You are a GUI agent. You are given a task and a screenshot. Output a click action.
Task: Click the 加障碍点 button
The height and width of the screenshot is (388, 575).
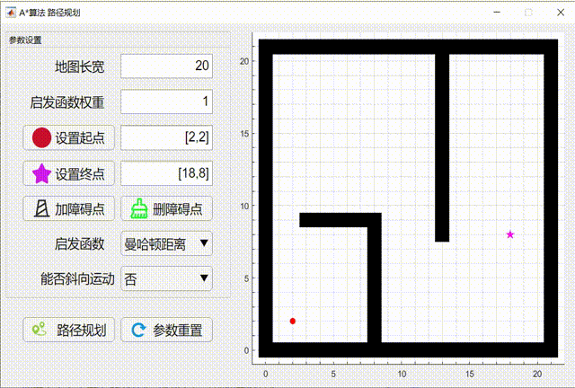click(x=69, y=208)
